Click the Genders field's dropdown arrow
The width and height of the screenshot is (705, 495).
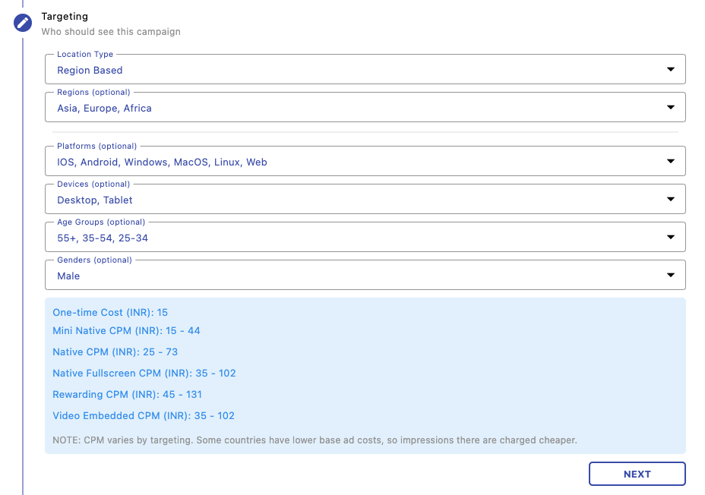click(670, 275)
